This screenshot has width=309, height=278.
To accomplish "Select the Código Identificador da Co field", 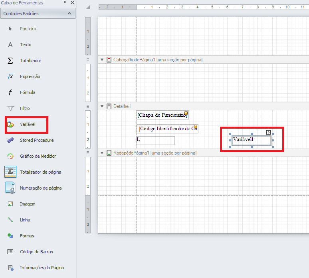I will (168, 129).
